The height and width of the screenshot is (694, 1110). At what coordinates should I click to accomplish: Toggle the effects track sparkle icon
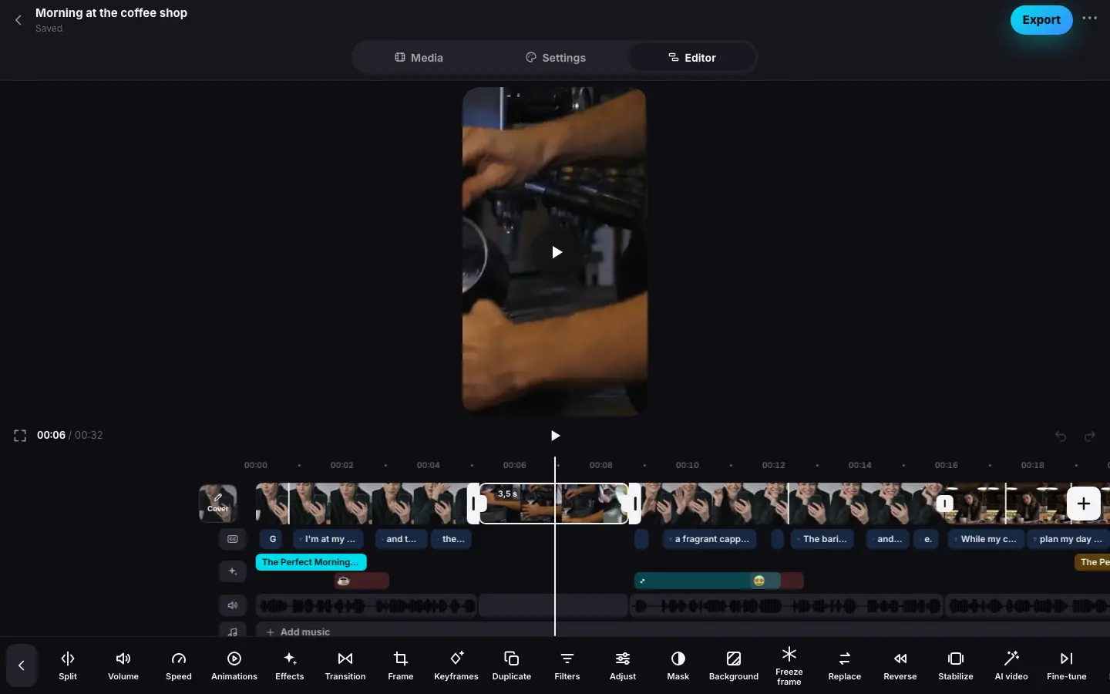[233, 571]
